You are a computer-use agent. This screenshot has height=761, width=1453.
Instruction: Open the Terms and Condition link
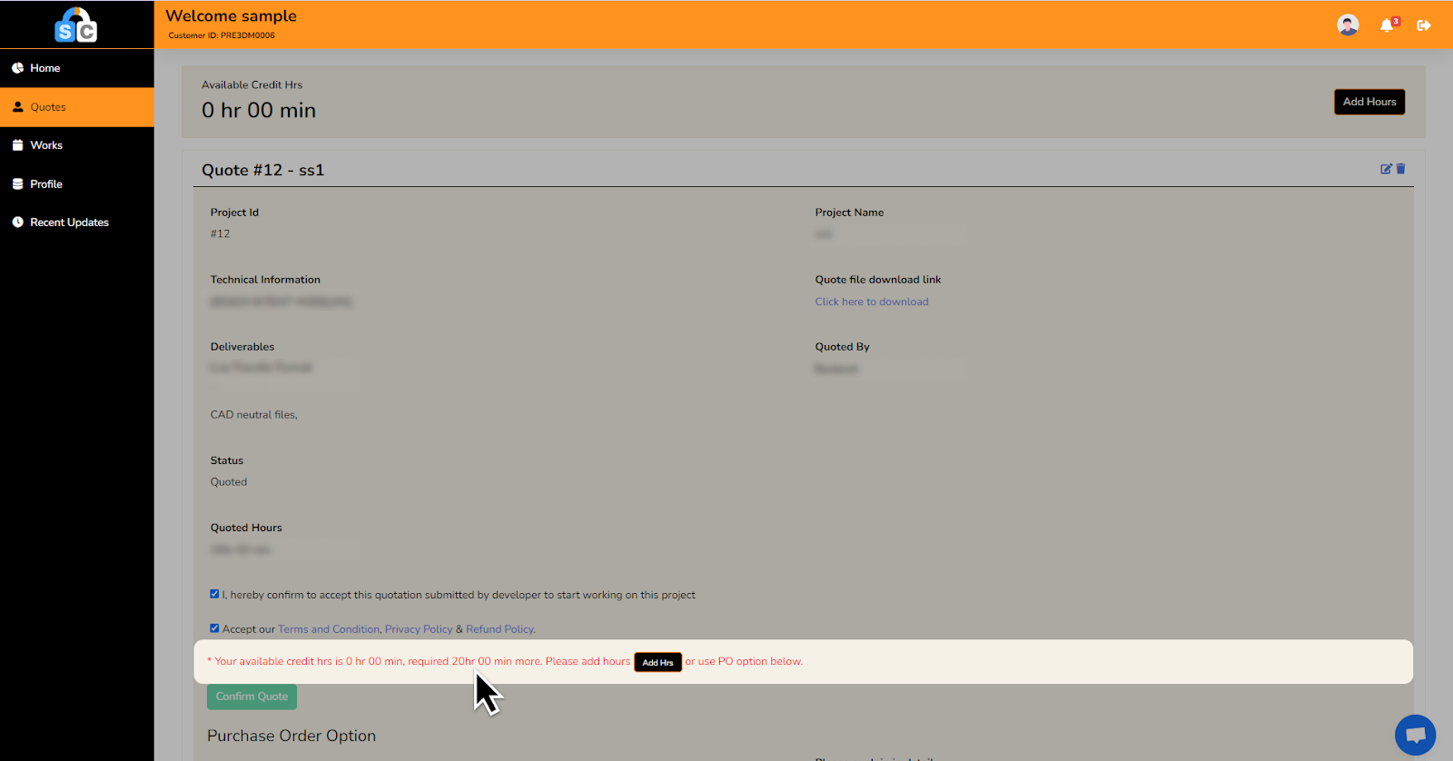(x=329, y=629)
